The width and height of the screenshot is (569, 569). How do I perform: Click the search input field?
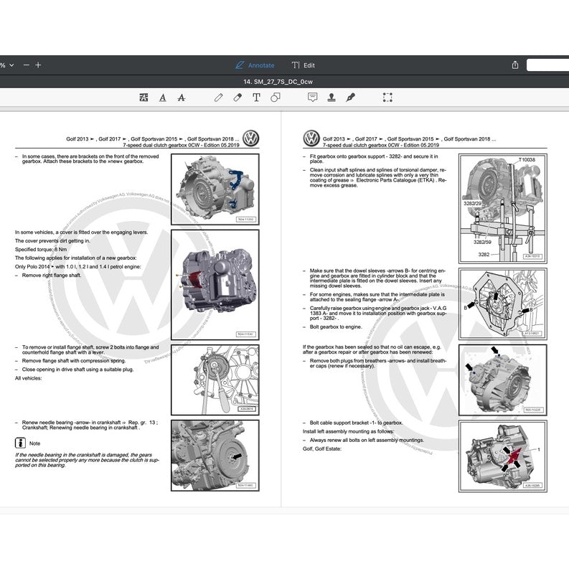coord(547,65)
